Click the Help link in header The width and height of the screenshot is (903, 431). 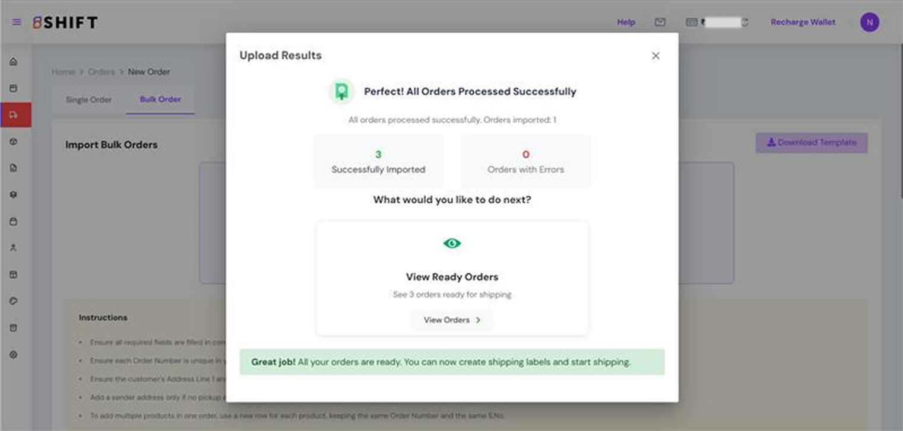point(626,23)
